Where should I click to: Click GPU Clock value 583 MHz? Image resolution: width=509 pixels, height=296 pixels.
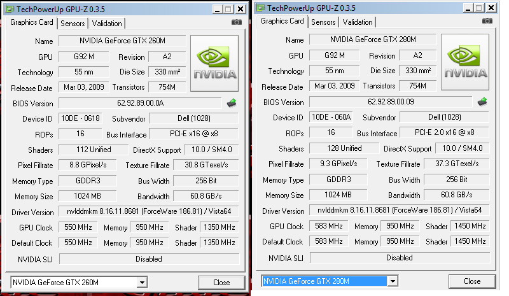click(328, 226)
